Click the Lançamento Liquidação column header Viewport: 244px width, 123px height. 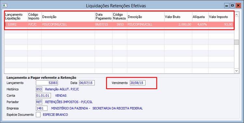click(x=16, y=17)
